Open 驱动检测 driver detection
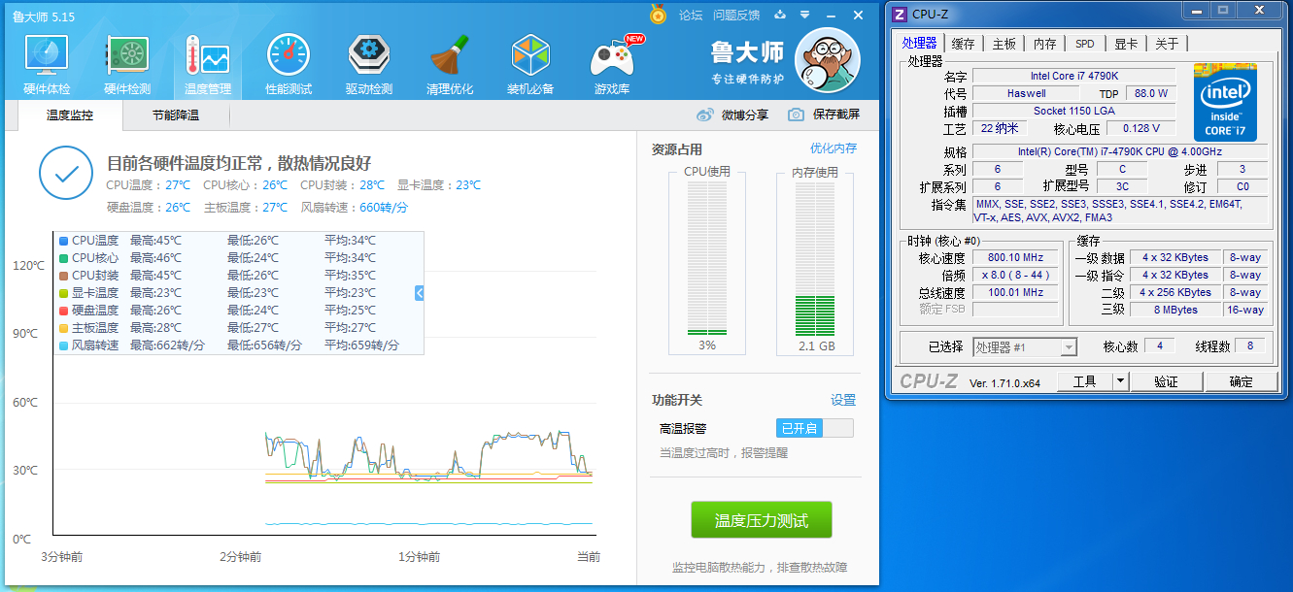Image resolution: width=1293 pixels, height=592 pixels. [x=369, y=66]
